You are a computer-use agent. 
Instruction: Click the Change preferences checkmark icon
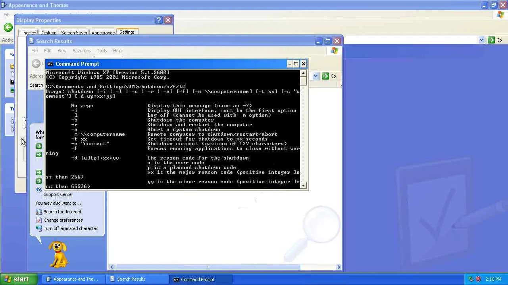39,220
